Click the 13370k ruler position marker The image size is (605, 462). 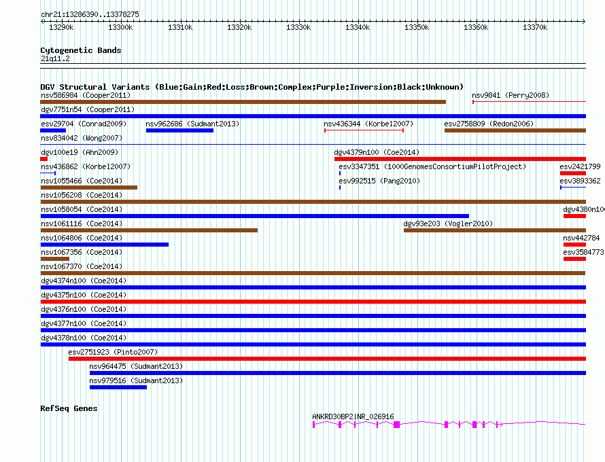click(x=535, y=27)
